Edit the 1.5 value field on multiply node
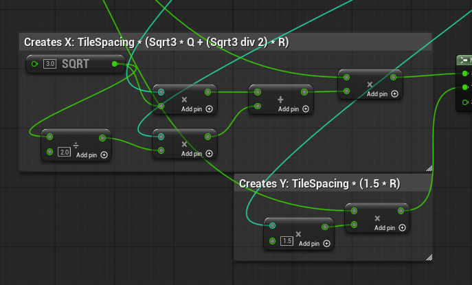The image size is (472, 285). click(x=286, y=241)
